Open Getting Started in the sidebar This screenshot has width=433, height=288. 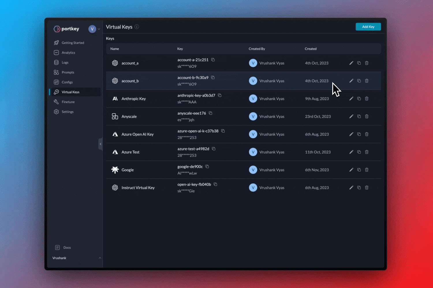click(69, 43)
